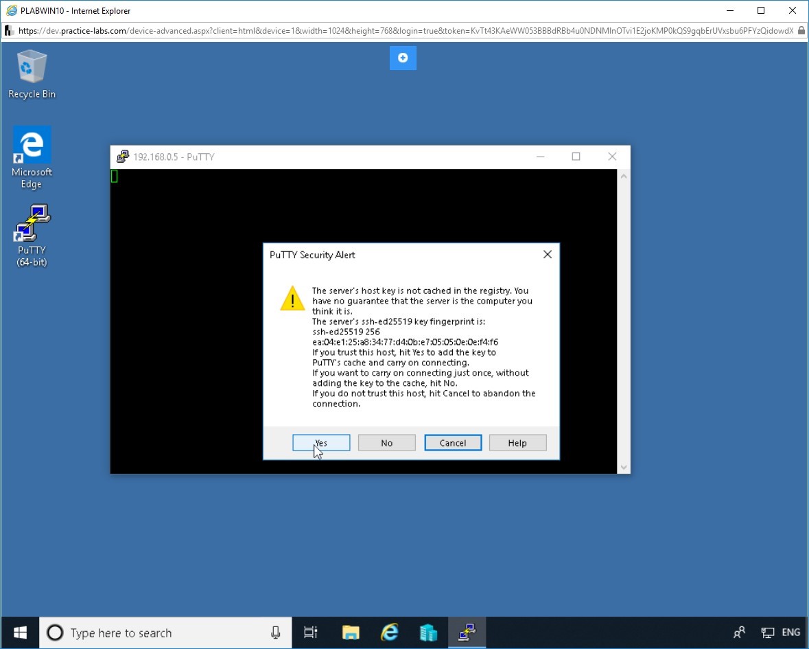
Task: Open the Server Manager taskbar icon
Action: click(x=428, y=633)
